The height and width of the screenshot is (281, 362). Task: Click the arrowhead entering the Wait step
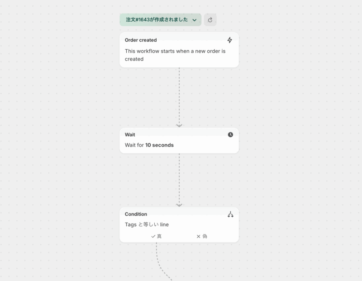[179, 125]
